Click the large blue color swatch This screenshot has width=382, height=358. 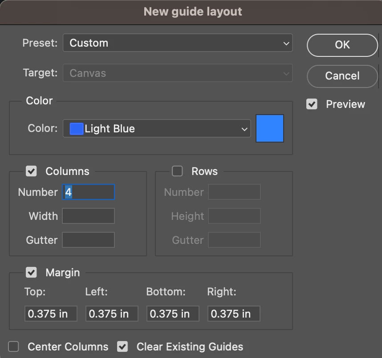[270, 128]
